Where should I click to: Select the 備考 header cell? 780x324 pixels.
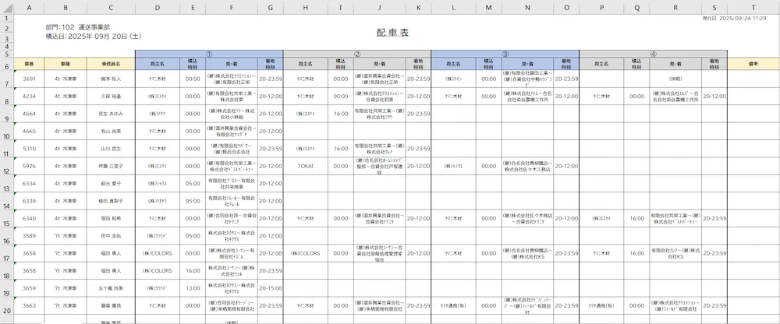coord(753,64)
